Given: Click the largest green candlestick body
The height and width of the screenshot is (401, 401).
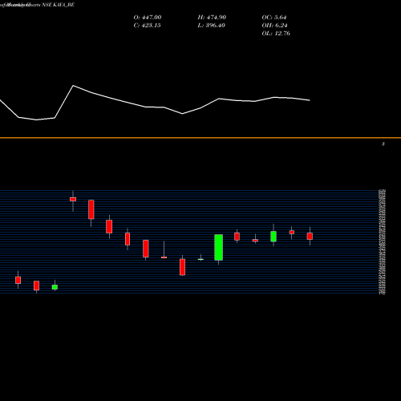Looking at the screenshot, I should tap(219, 247).
